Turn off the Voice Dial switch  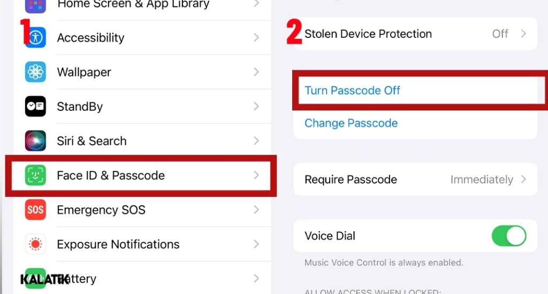[508, 236]
